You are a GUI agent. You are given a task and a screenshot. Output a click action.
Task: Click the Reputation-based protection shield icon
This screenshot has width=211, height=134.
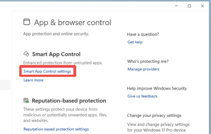coord(26,100)
